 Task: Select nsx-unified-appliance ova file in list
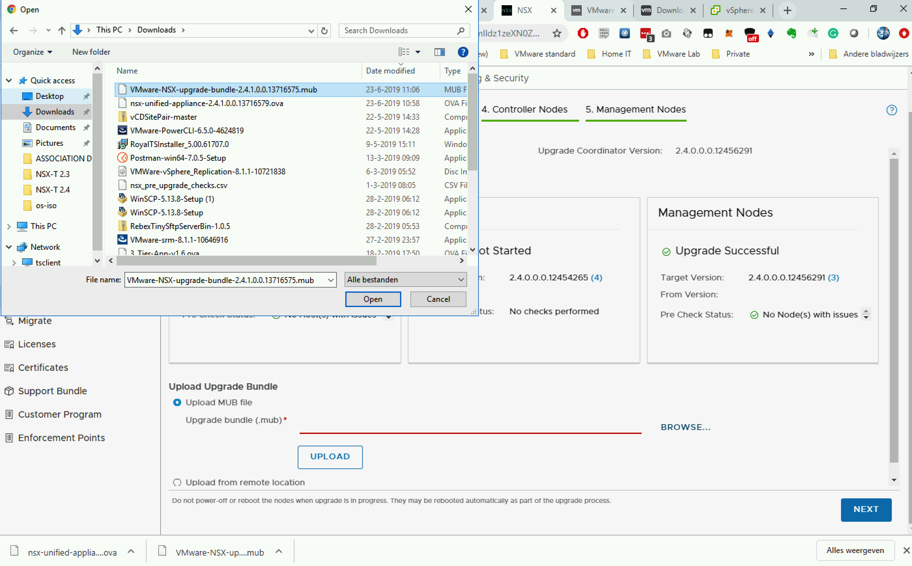coord(206,103)
